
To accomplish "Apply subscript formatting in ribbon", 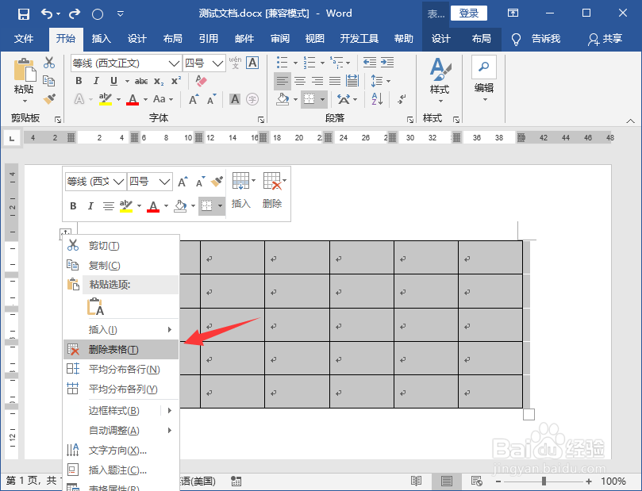I will (159, 82).
